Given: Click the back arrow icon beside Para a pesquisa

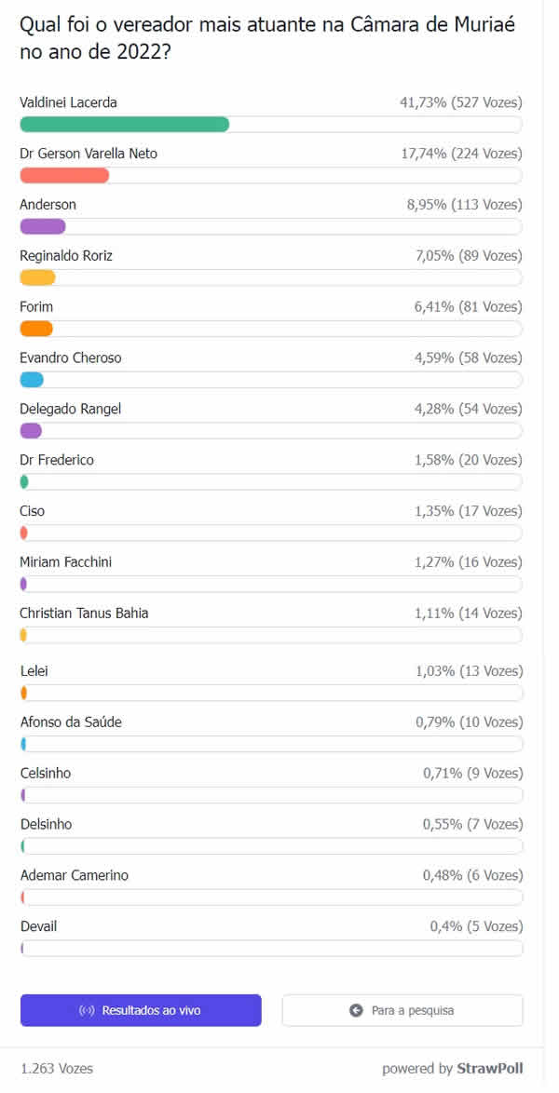Looking at the screenshot, I should tap(356, 1010).
